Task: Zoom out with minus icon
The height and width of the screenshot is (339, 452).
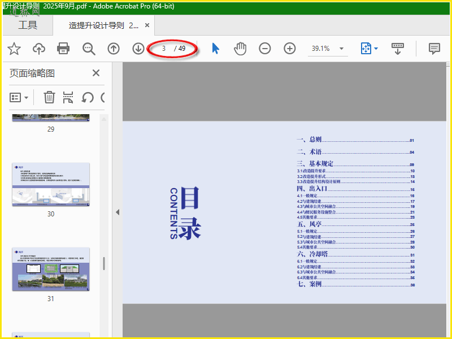Action: click(x=264, y=49)
